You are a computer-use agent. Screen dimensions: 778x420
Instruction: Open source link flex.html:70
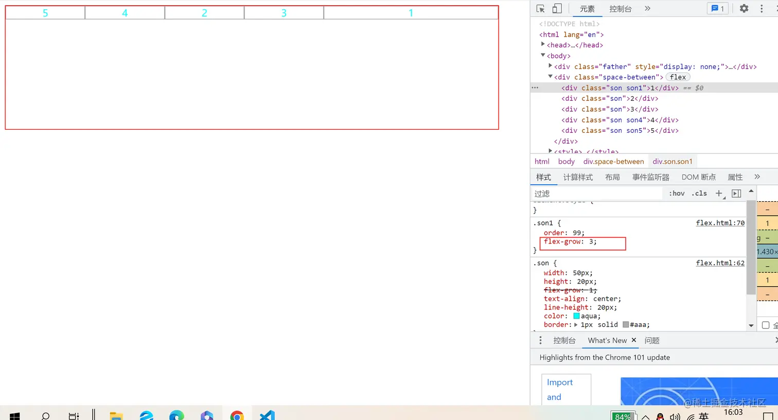click(720, 223)
